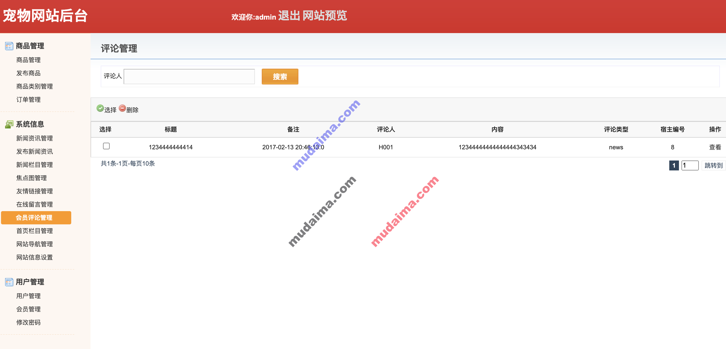Select the highlighted 会员评论管理 item

pyautogui.click(x=36, y=218)
